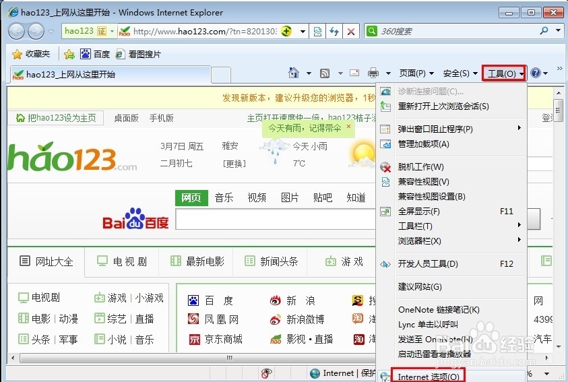The height and width of the screenshot is (382, 568).
Task: Select 建议网站(G) menu item
Action: pyautogui.click(x=451, y=287)
